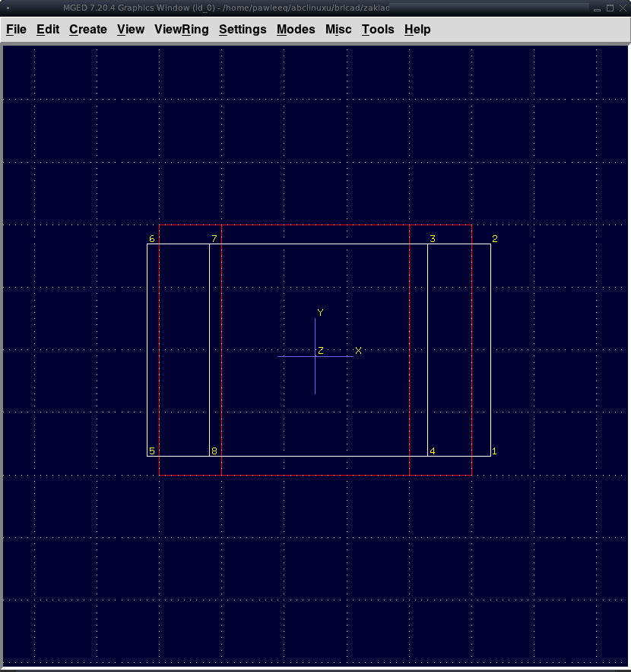Open the File menu

16,29
